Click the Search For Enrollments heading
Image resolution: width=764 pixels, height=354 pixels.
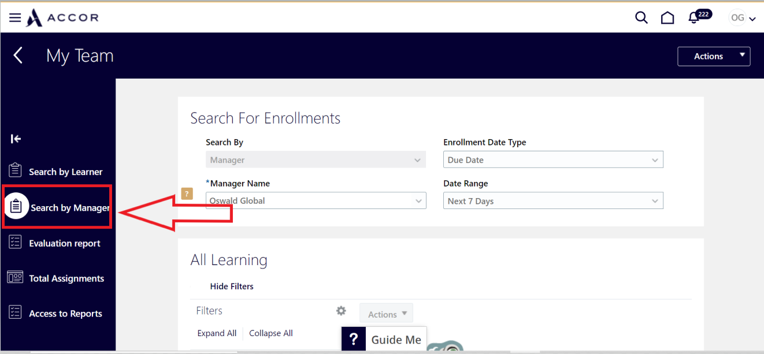(x=265, y=118)
